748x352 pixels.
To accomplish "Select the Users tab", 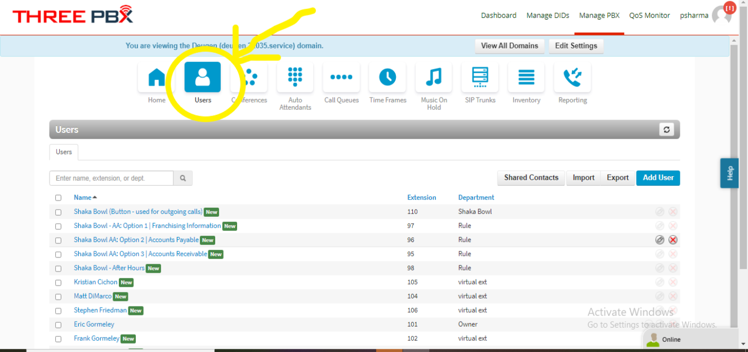I will (x=64, y=152).
